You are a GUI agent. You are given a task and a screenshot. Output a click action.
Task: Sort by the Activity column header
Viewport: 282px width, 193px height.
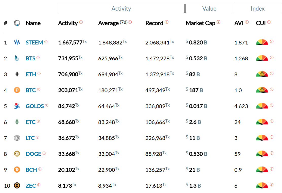[x=68, y=23]
